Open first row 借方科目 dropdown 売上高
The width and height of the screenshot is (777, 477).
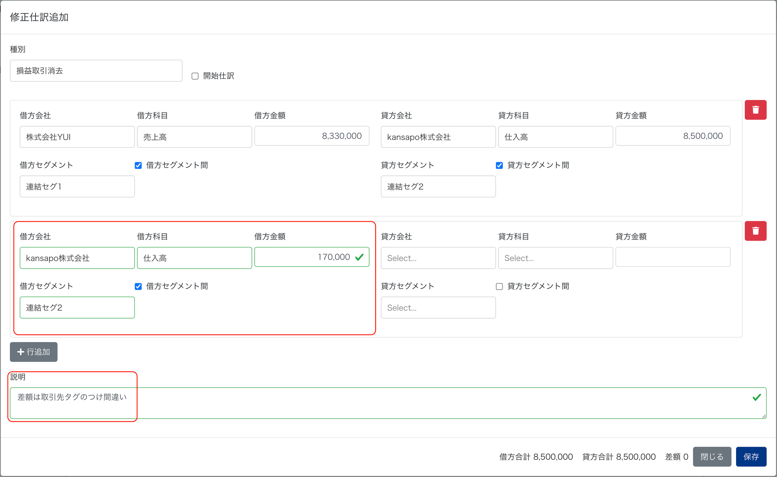click(194, 137)
